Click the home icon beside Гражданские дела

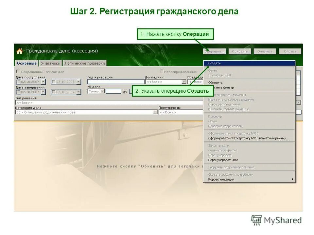(19, 51)
